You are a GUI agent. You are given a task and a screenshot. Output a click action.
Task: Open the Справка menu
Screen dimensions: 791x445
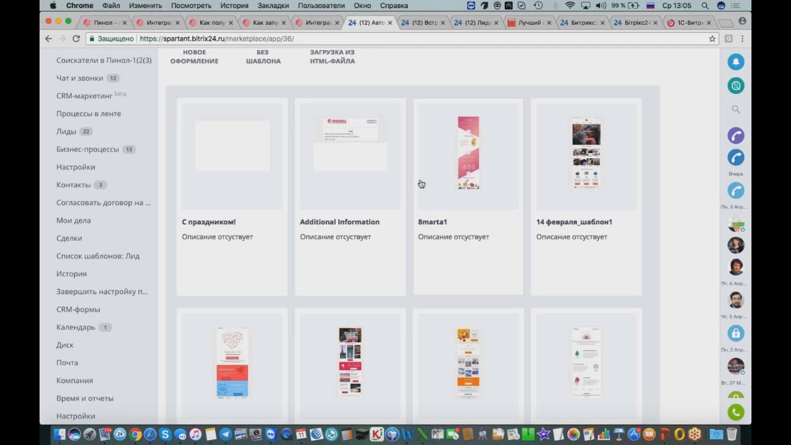(x=394, y=6)
